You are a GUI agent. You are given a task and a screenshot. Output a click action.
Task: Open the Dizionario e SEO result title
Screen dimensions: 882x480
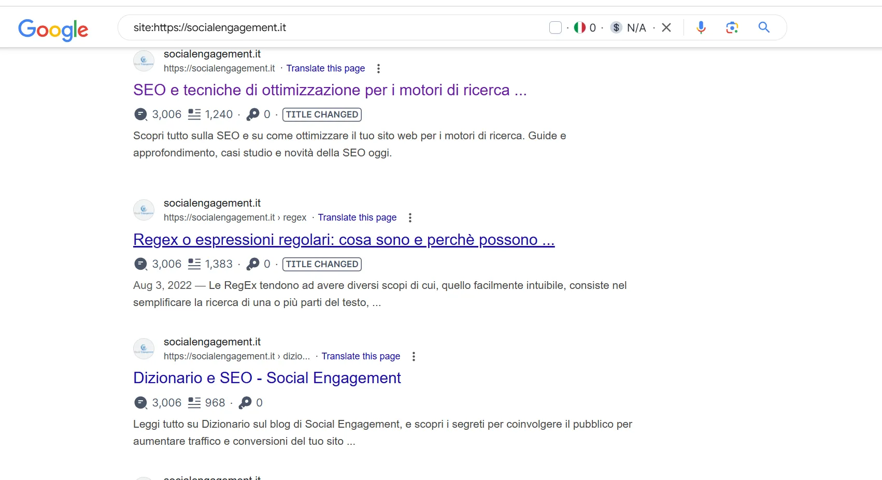pyautogui.click(x=267, y=378)
